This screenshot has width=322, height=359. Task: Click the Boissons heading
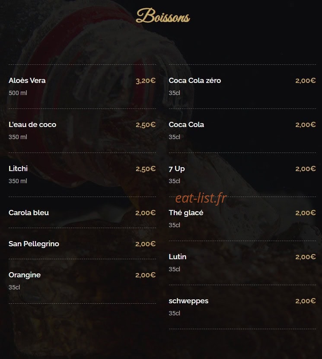pos(163,16)
